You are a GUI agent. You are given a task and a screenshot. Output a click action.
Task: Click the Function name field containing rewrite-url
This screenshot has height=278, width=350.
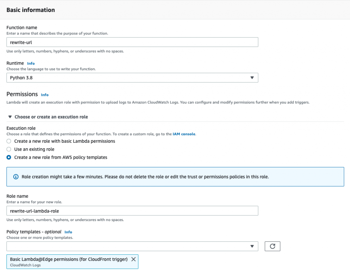tap(132, 42)
